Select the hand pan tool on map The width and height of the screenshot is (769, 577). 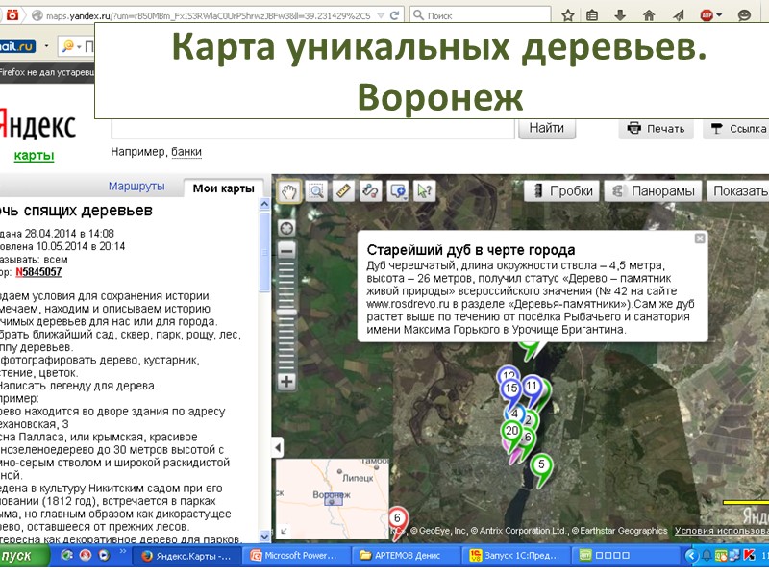(289, 190)
